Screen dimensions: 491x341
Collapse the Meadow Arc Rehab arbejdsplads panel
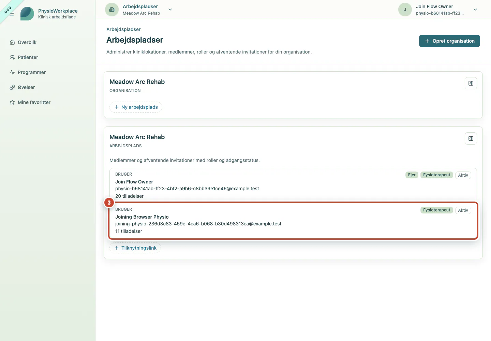471,138
